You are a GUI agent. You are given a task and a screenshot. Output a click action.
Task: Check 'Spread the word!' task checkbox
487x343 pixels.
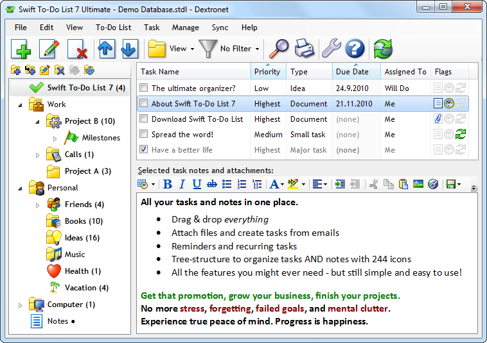(x=143, y=134)
